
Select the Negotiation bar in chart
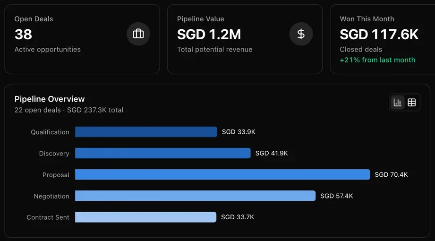pyautogui.click(x=196, y=196)
